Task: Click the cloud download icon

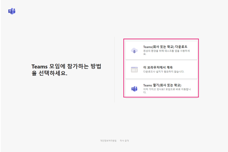Action: pos(134,51)
